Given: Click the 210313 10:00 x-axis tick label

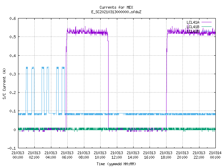Looking at the screenshot, I should tap(100, 155).
